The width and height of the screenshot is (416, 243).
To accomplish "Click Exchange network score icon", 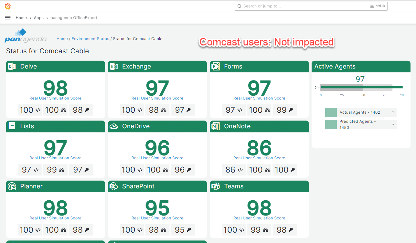I will [x=163, y=110].
